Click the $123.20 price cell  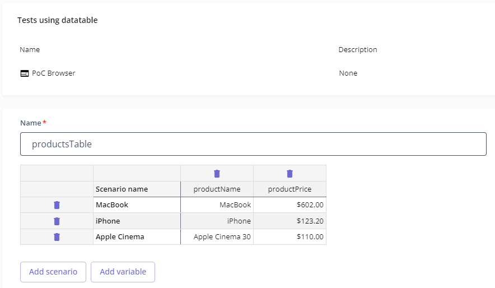289,221
